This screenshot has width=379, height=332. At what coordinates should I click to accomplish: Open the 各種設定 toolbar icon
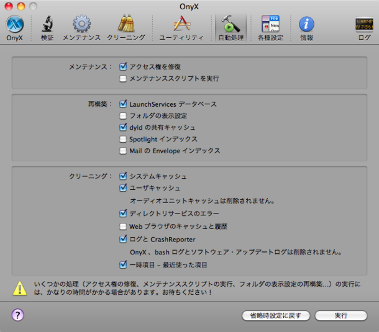point(270,28)
